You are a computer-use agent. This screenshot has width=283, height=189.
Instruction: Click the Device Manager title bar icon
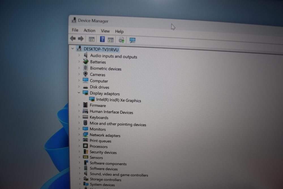coord(74,20)
